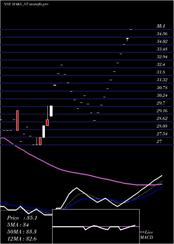Click the 5MA : 34 readout
Image resolution: width=174 pixels, height=244 pixels.
(18, 225)
